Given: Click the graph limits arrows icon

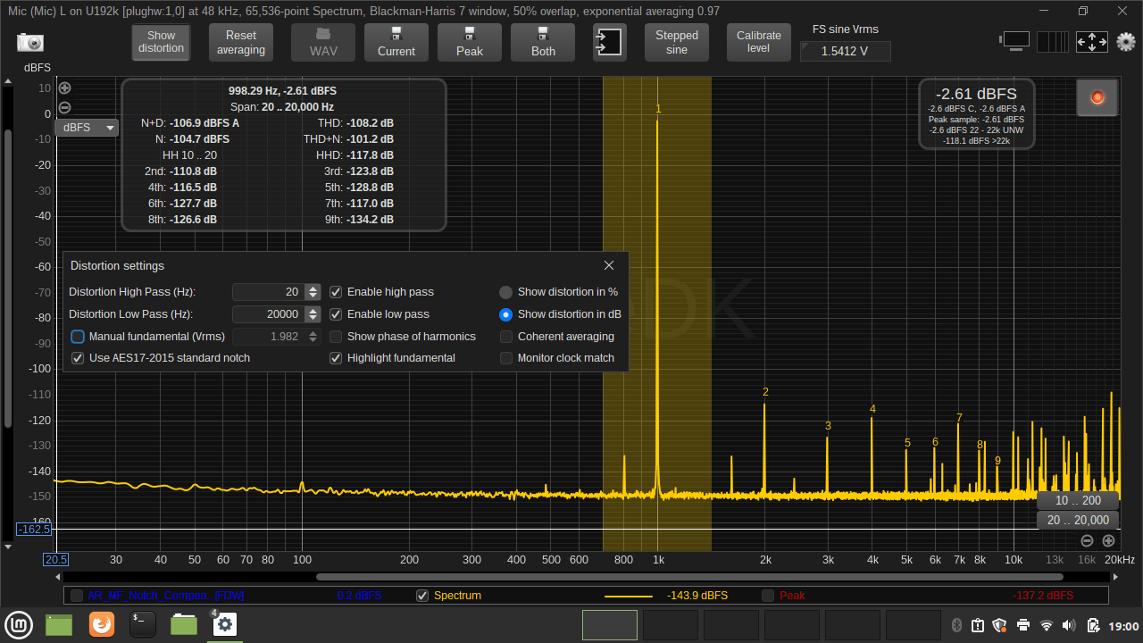Looking at the screenshot, I should pyautogui.click(x=1091, y=42).
